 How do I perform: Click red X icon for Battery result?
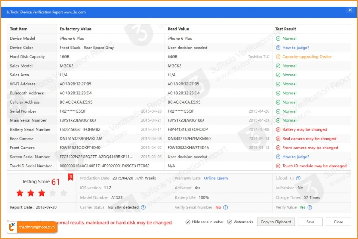click(278, 130)
